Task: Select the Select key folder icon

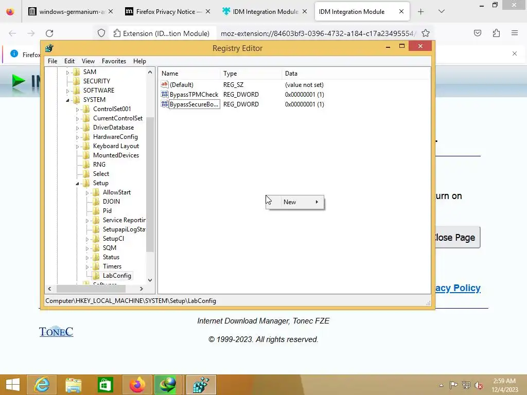Action: 86,174
